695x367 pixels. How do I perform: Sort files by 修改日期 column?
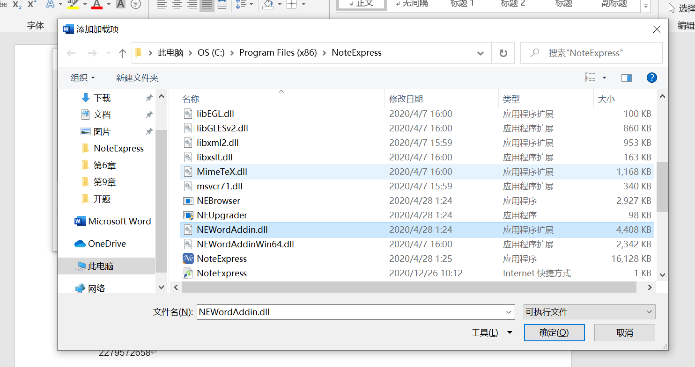[406, 99]
